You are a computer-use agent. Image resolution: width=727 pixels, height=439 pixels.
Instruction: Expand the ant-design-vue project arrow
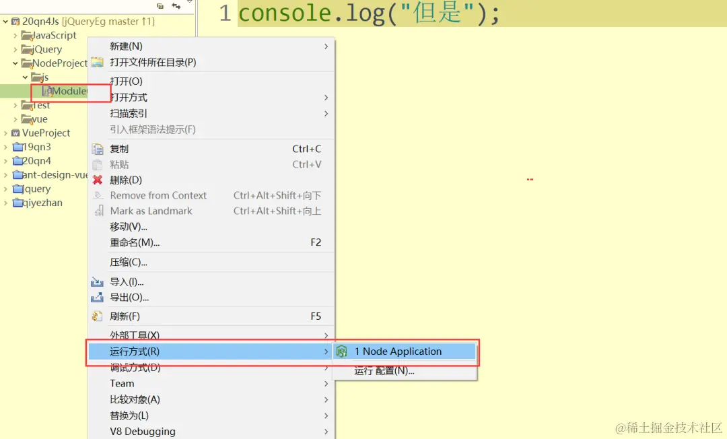tap(5, 175)
